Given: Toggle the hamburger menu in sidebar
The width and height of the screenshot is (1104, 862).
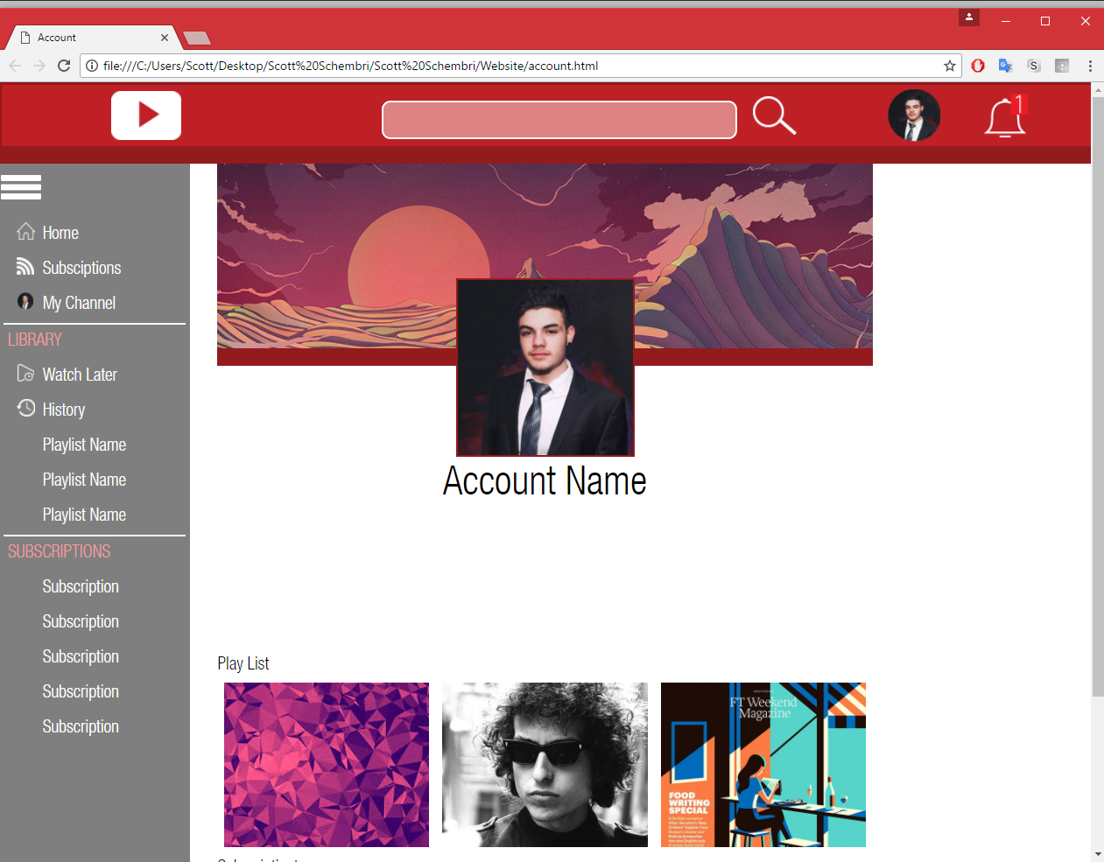Looking at the screenshot, I should tap(21, 187).
